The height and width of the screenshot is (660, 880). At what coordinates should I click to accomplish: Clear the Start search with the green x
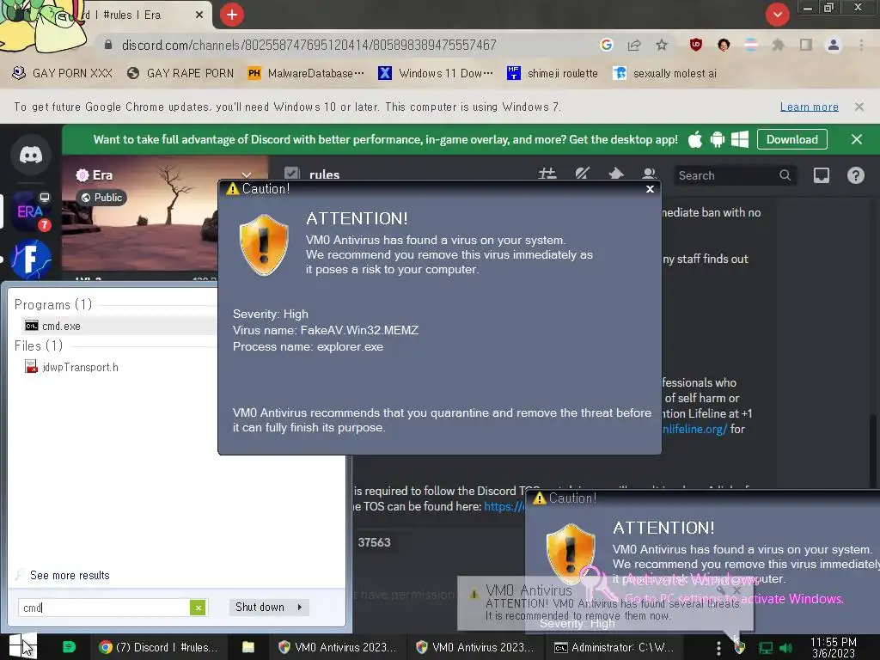click(198, 608)
